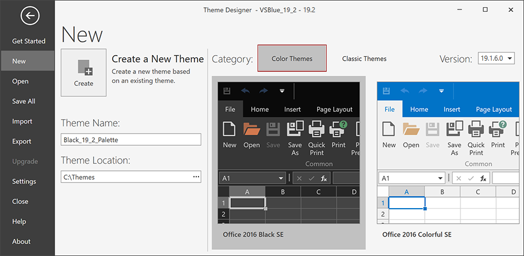The image size is (524, 256).
Task: Open Settings from the sidebar
Action: click(27, 181)
